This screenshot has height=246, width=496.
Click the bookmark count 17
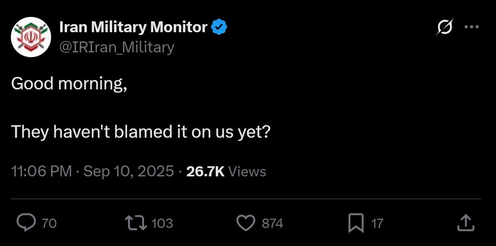[377, 223]
